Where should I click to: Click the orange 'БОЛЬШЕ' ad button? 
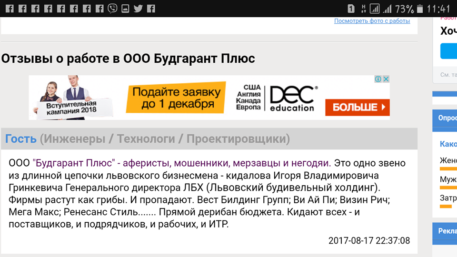point(358,107)
